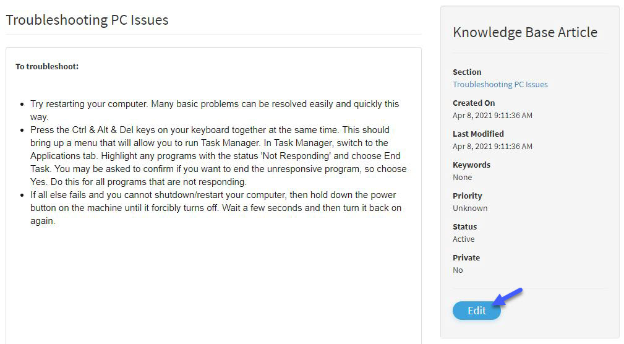624x344 pixels.
Task: Click the Status value Active
Action: click(x=463, y=239)
